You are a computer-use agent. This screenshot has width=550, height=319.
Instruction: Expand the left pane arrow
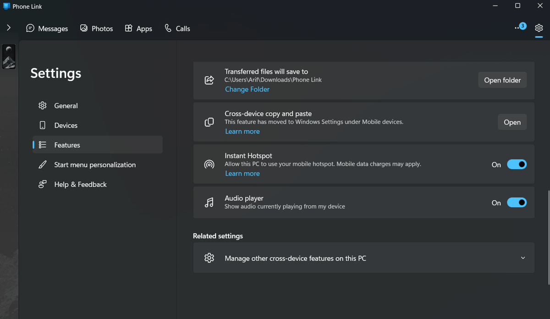coord(9,28)
